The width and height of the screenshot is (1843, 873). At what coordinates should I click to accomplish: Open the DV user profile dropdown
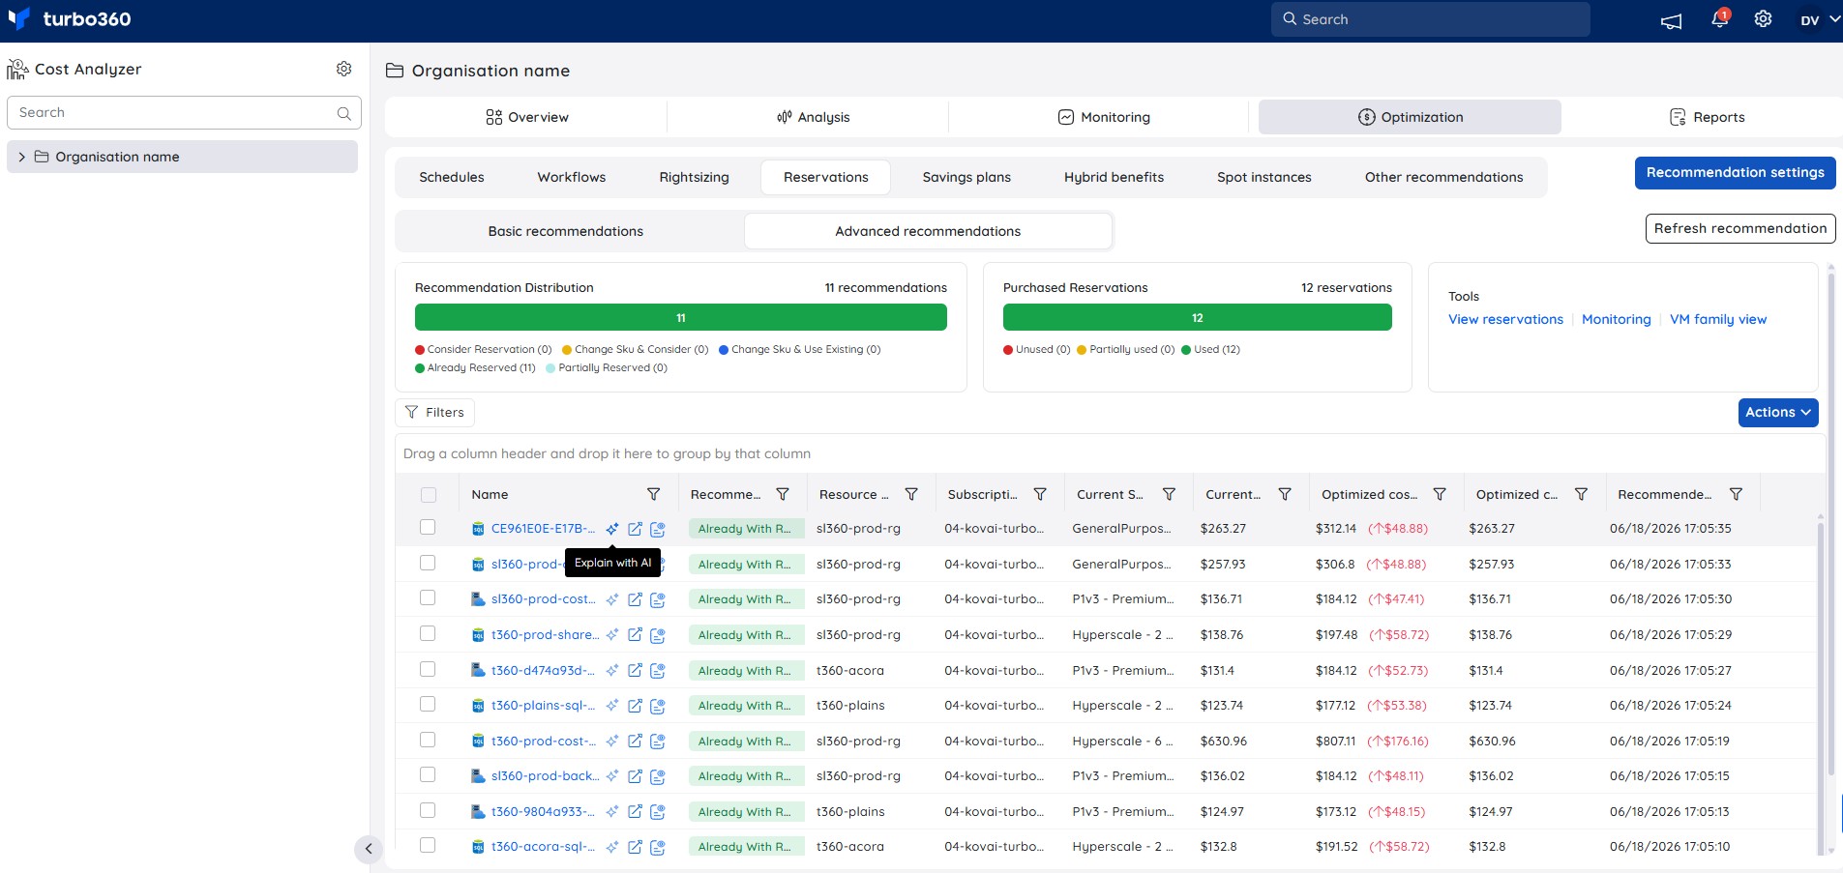click(x=1819, y=19)
